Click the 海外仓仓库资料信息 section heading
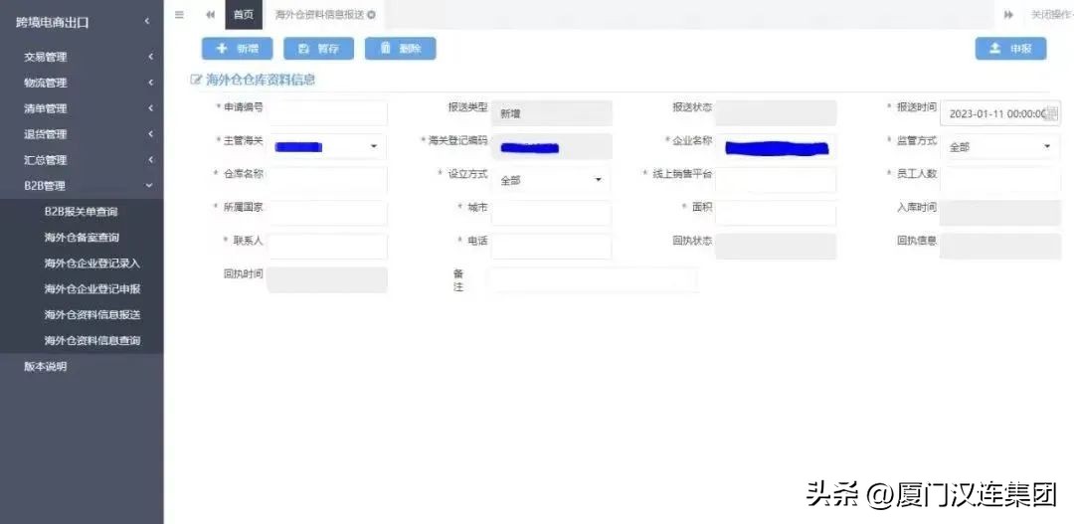This screenshot has width=1074, height=524. pyautogui.click(x=261, y=80)
